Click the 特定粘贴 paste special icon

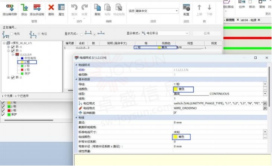point(119,8)
